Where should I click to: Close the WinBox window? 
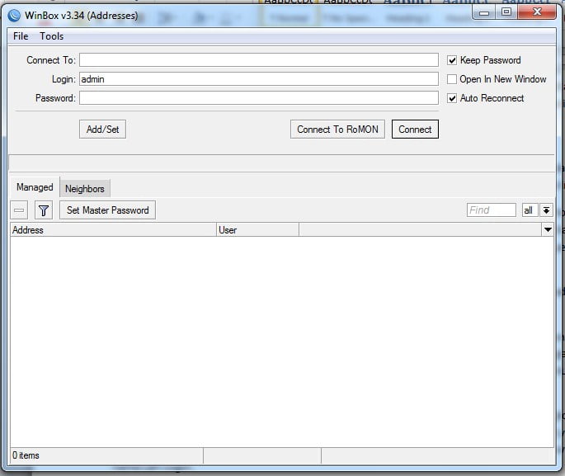(537, 12)
